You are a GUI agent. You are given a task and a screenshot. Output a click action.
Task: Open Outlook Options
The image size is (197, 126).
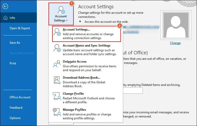click(15, 118)
